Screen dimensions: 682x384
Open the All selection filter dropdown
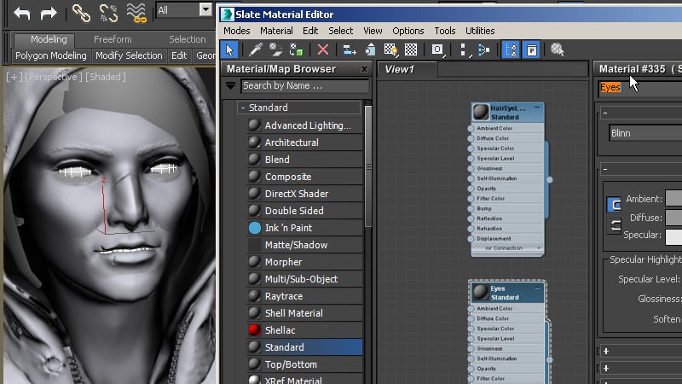coord(205,10)
